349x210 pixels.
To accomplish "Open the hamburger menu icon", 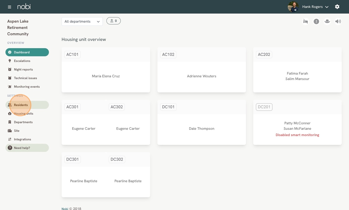I will pyautogui.click(x=9, y=7).
